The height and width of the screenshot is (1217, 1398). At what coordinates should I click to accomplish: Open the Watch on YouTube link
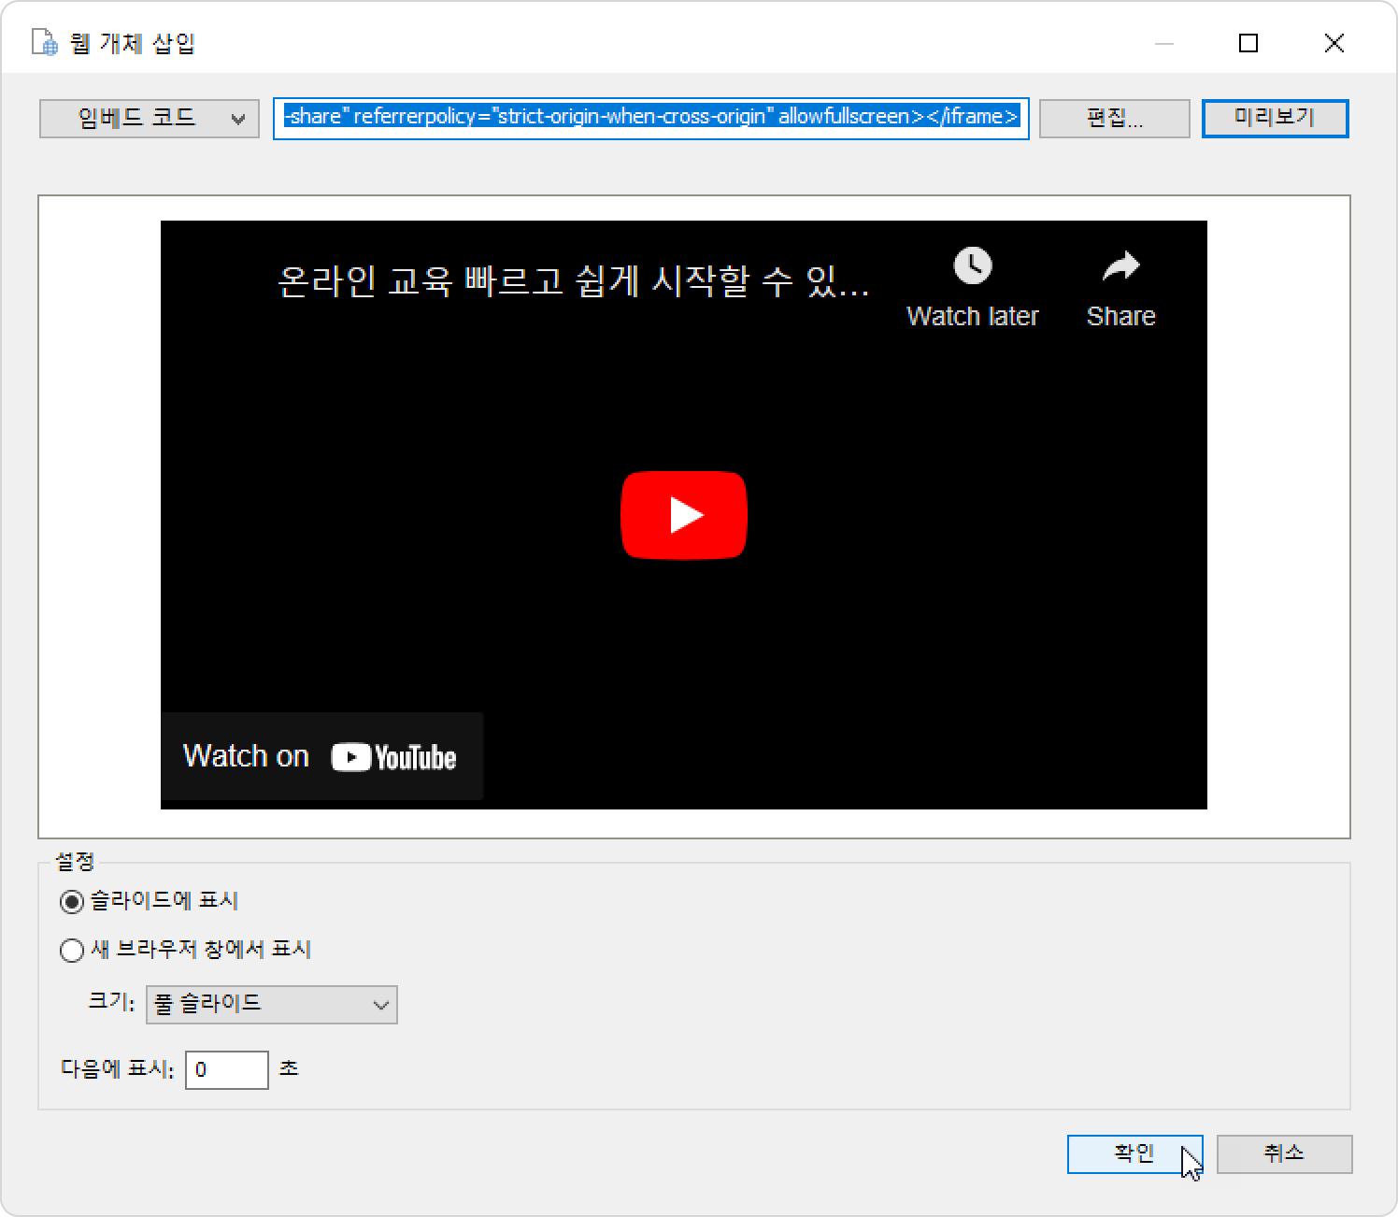(321, 756)
